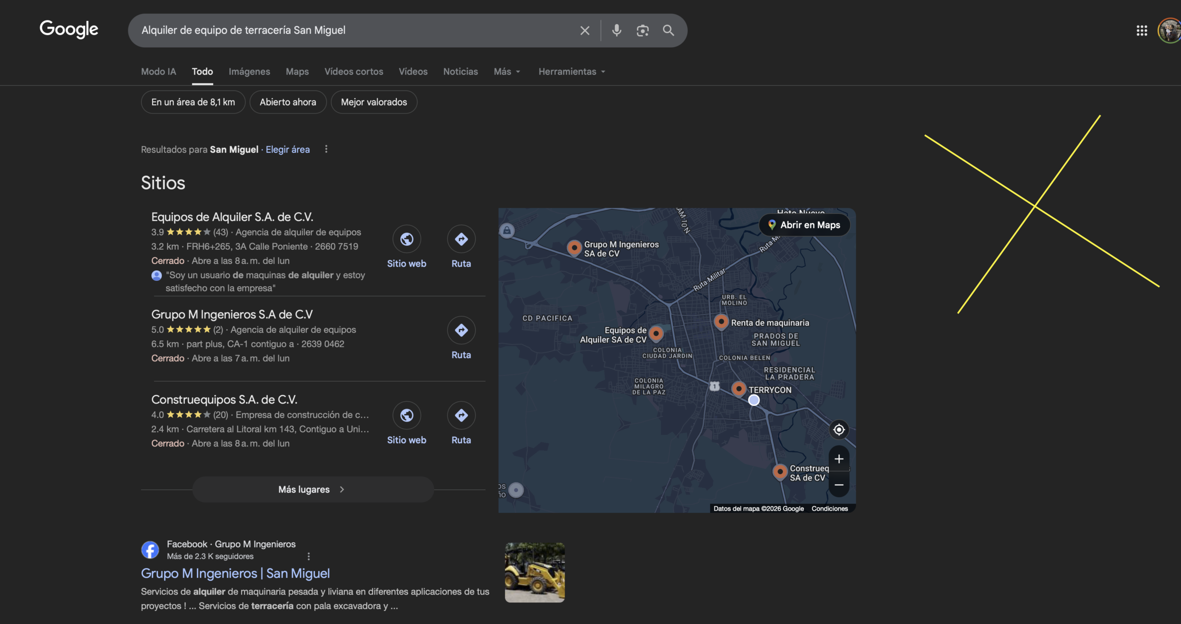Open the Vídeos cortos tab

pos(353,71)
